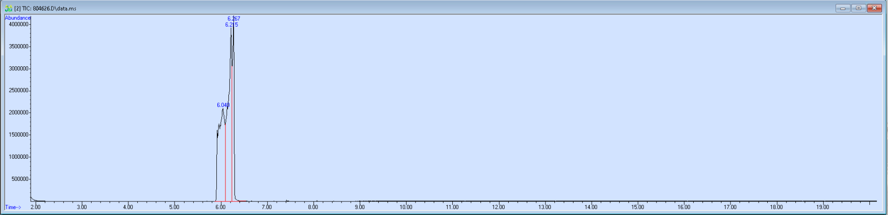The width and height of the screenshot is (888, 215).
Task: Click the 19.00 time axis tick
Action: click(823, 207)
